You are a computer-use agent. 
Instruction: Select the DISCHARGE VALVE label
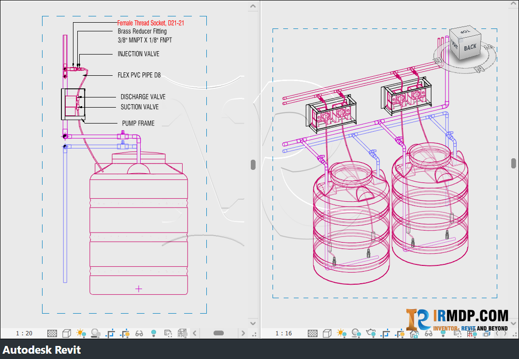coord(143,97)
